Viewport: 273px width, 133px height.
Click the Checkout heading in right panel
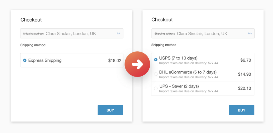pos(162,20)
